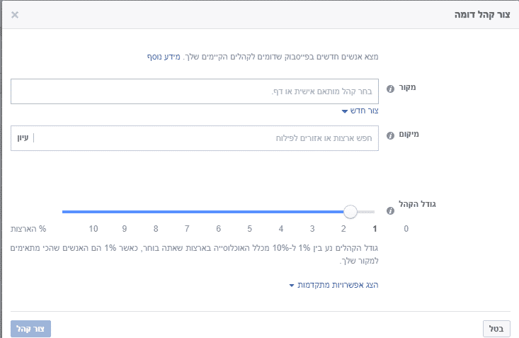Viewport: 519px width, 338px height.
Task: Click the עיון browse button
Action: (x=23, y=138)
